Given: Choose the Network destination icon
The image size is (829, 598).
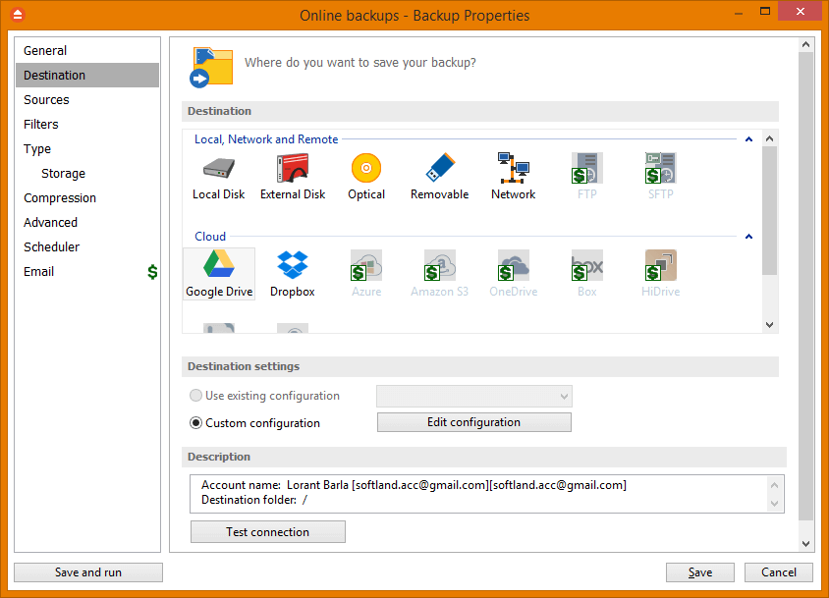Looking at the screenshot, I should [513, 177].
